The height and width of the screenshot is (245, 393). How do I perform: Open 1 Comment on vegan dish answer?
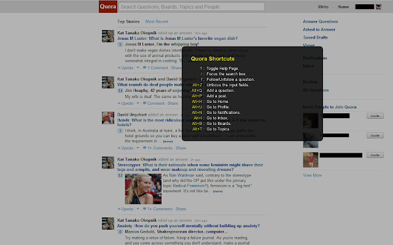(x=155, y=68)
